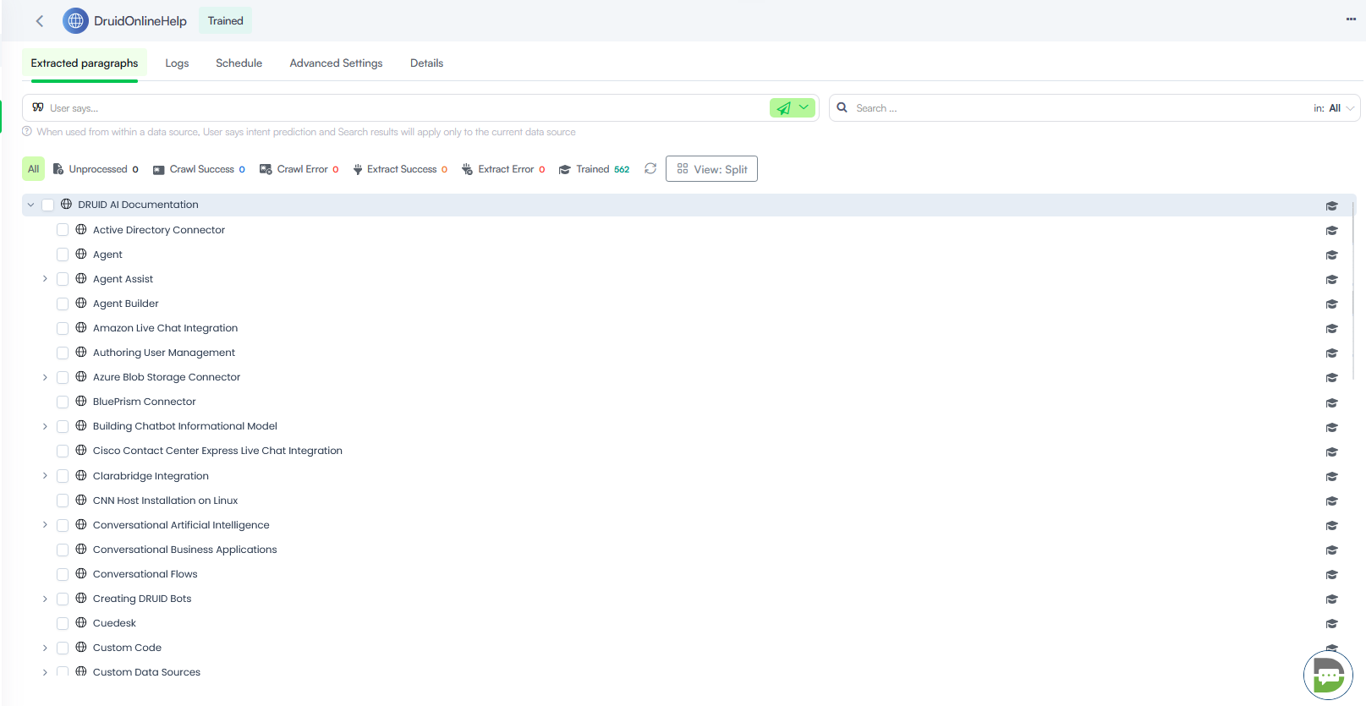Click the trained icon for Agent Assist
The height and width of the screenshot is (706, 1366).
[1332, 279]
